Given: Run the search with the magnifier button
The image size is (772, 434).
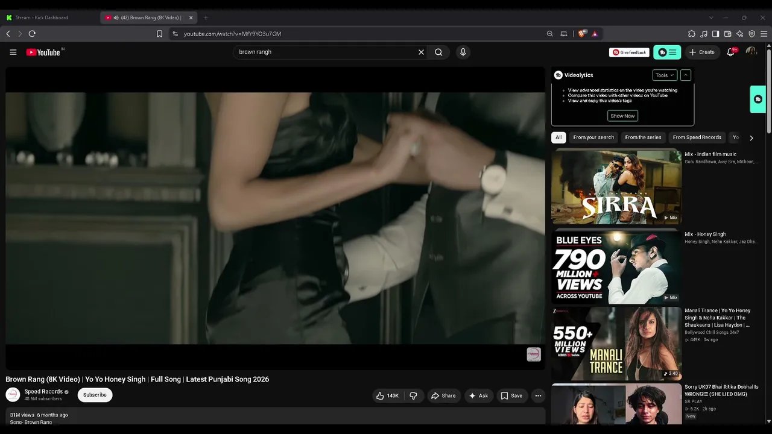Looking at the screenshot, I should (x=438, y=52).
